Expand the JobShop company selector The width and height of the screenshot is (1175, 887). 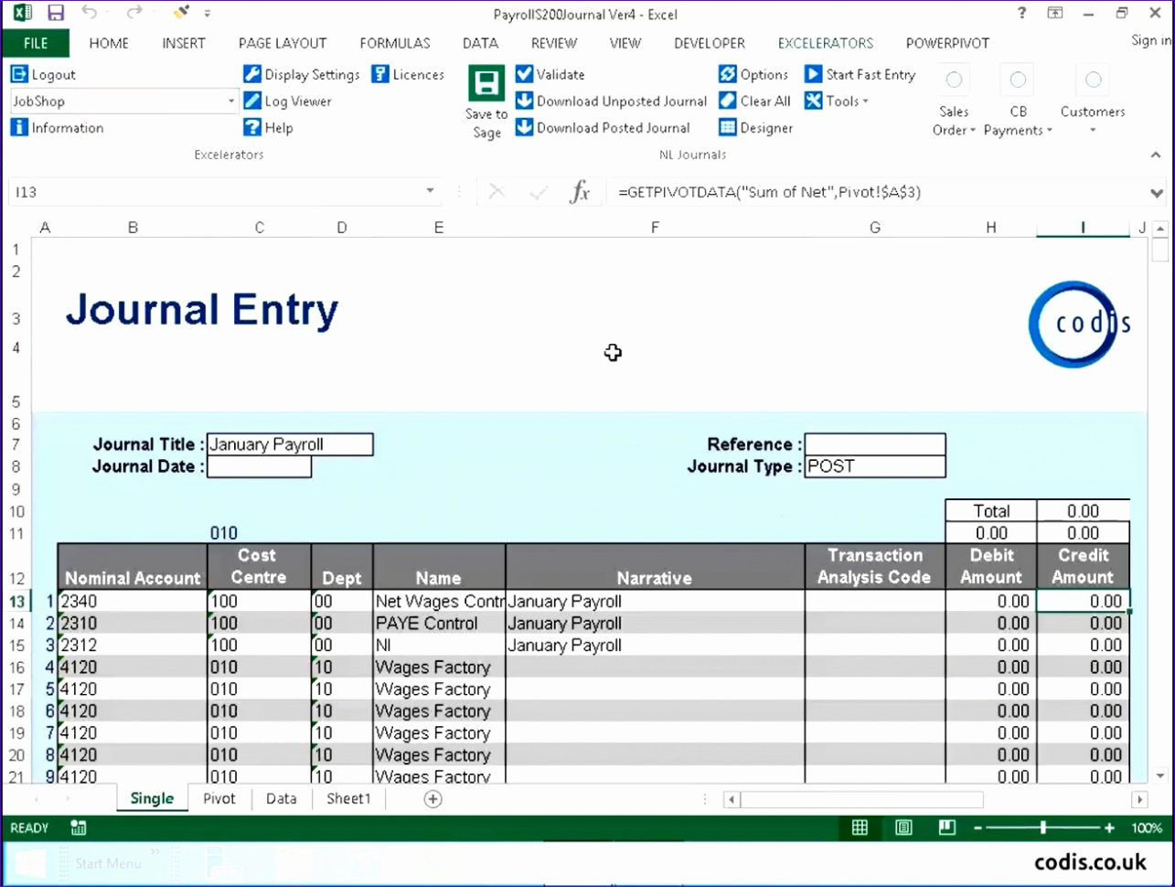(x=231, y=101)
